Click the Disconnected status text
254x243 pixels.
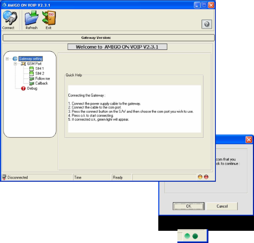point(17,177)
